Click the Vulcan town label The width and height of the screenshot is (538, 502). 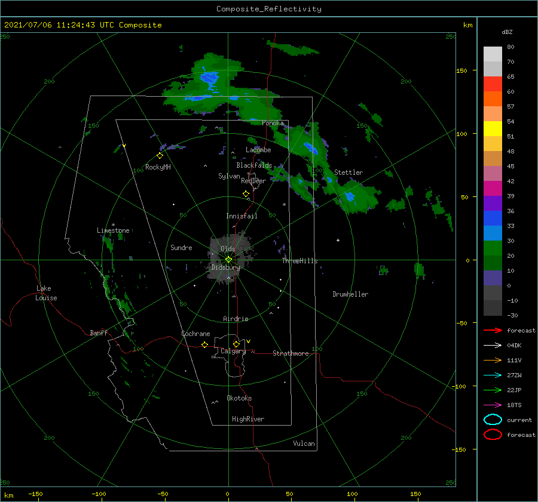click(304, 444)
